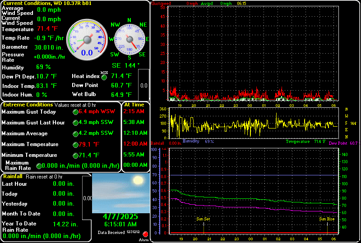The image size is (361, 243).
Task: Click the Dew Pt Depr. value 10.7 °F
Action: tap(46, 76)
